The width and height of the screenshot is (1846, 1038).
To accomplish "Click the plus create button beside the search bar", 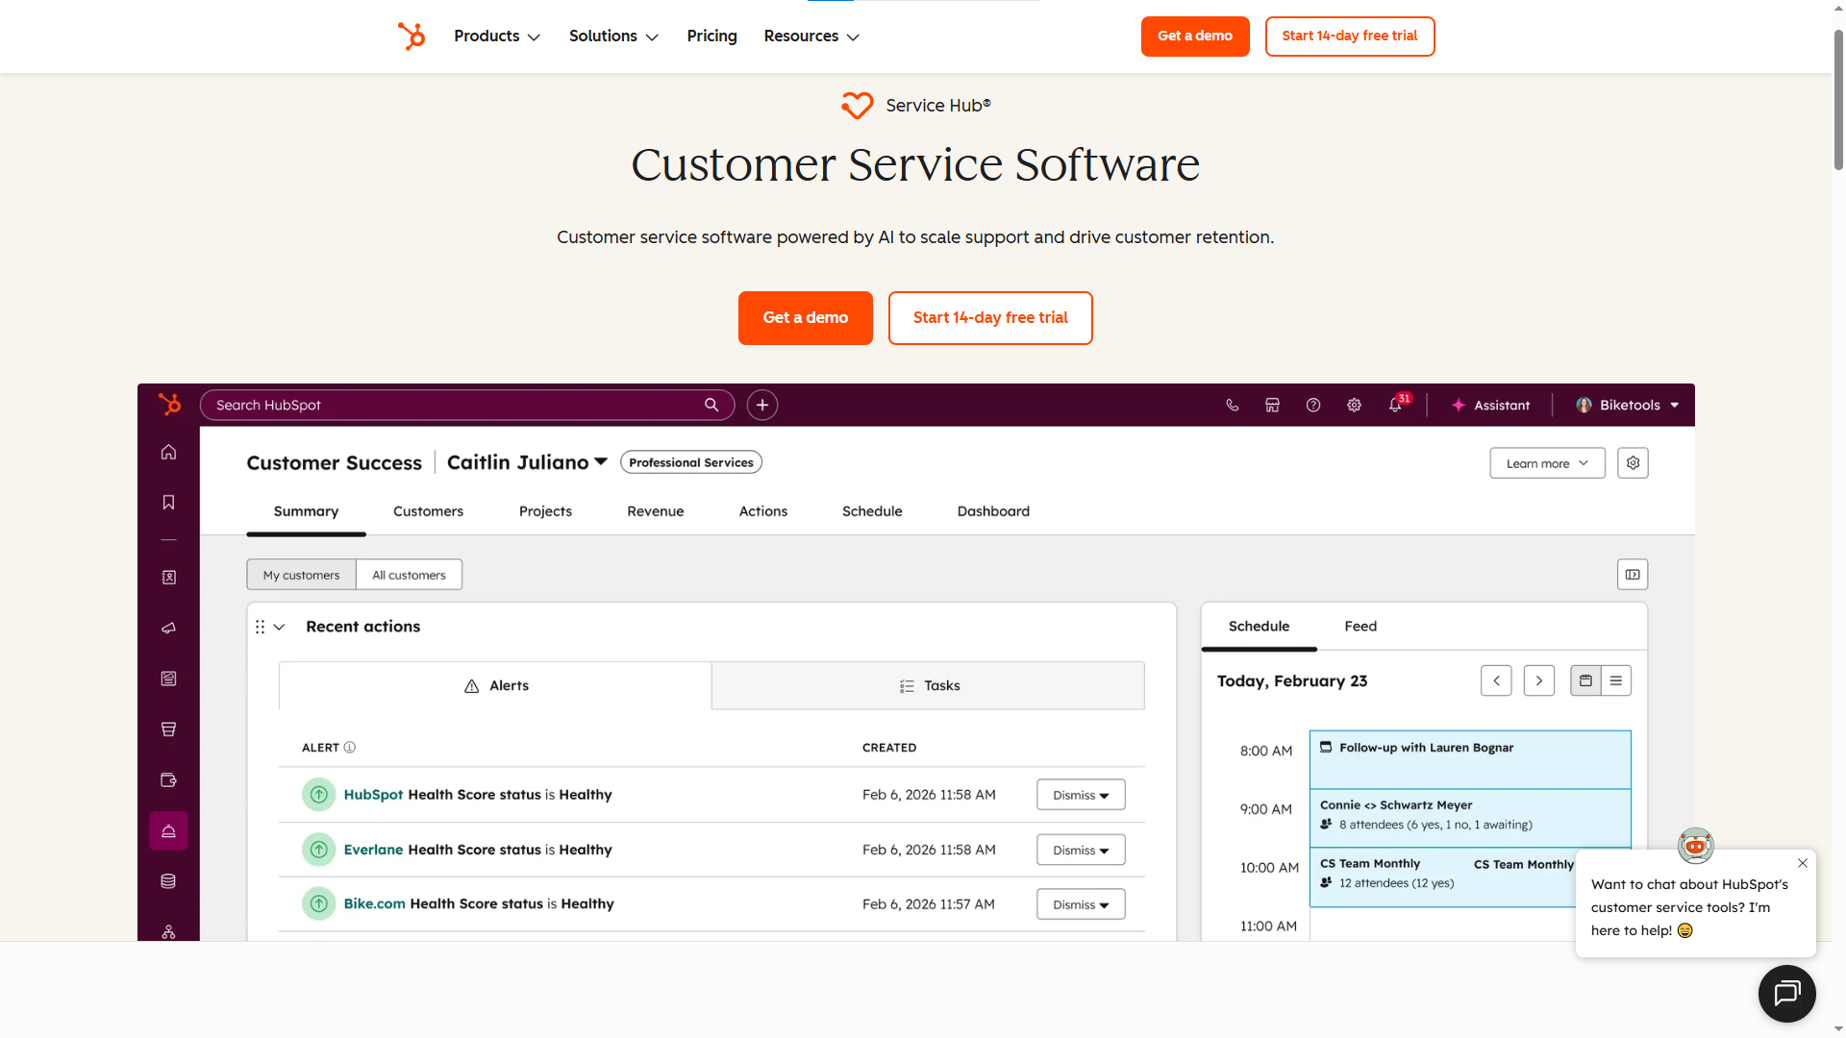I will click(762, 405).
